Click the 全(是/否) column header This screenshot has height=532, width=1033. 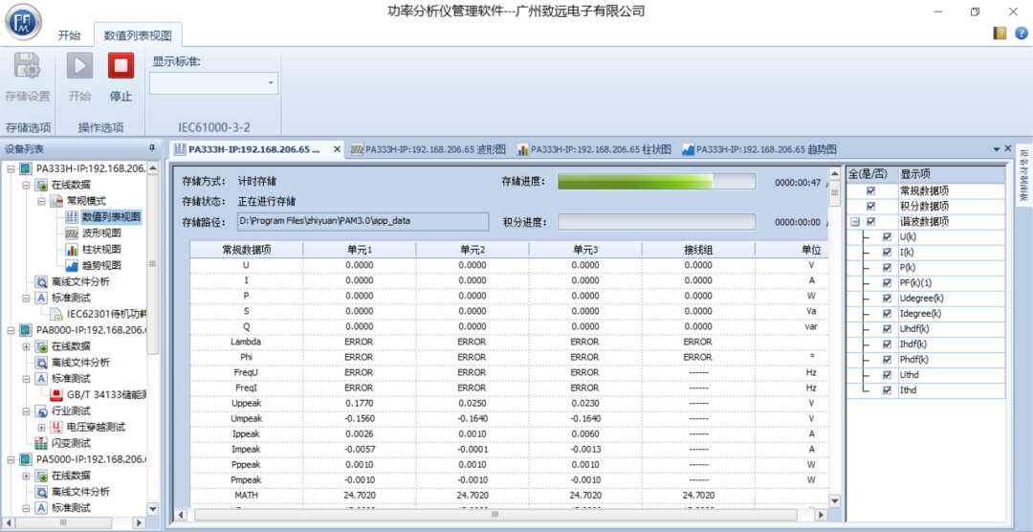(x=871, y=174)
